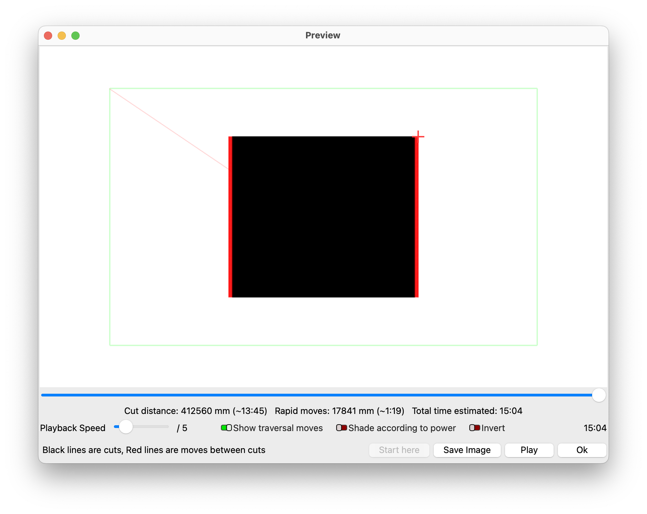Select the red bar on square's right edge
647x514 pixels.
coord(416,217)
